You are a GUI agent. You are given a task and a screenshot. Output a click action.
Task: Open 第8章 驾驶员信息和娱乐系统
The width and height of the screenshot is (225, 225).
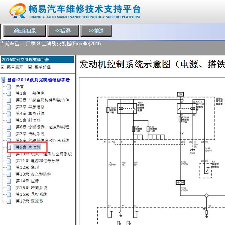click(42, 140)
